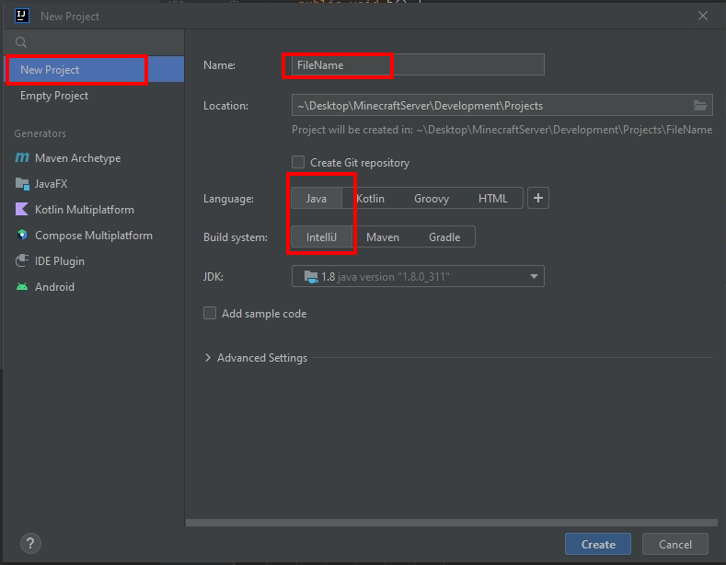726x565 pixels.
Task: Pick the Kotlin Multiplatform generator
Action: click(x=75, y=209)
